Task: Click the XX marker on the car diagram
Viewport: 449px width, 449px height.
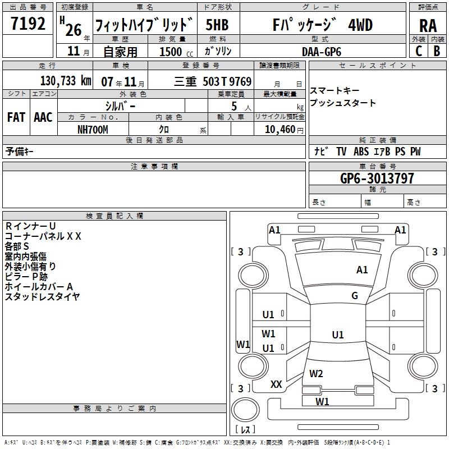Action: 276,384
